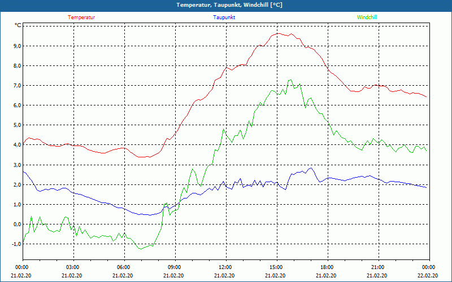Image resolution: width=452 pixels, height=282 pixels.
Task: Click the 15:00 time axis label
Action: coord(277,267)
